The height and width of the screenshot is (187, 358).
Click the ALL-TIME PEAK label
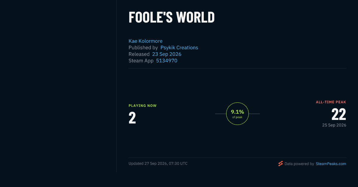click(x=331, y=102)
